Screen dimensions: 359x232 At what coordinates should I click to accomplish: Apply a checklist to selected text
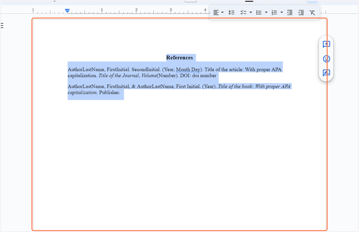243,13
